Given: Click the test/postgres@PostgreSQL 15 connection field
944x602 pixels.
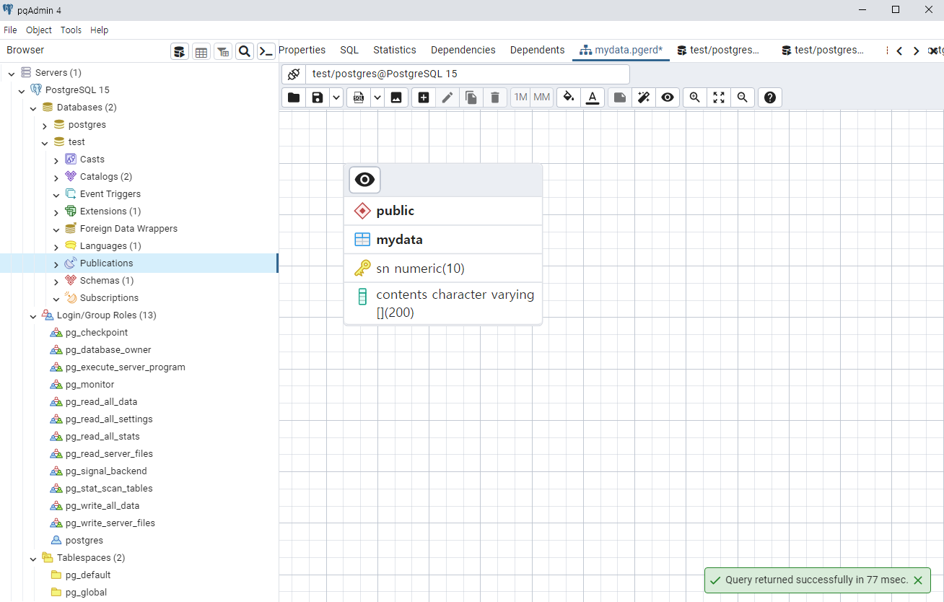Looking at the screenshot, I should pos(468,74).
